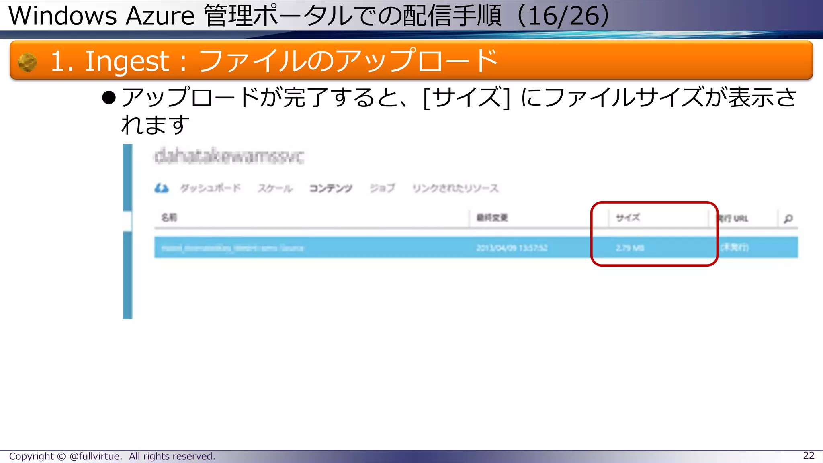Go to リンクされたリソース tab
This screenshot has width=823, height=463.
[x=455, y=188]
